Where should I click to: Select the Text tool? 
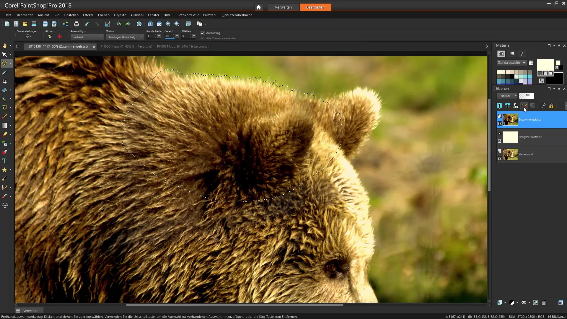point(4,161)
